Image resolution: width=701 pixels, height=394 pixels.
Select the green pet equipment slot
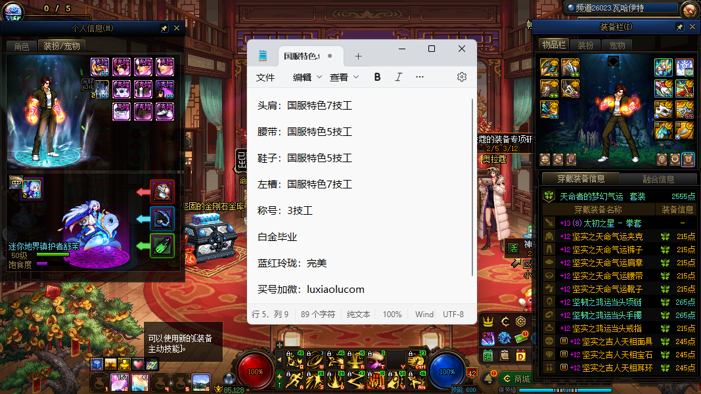tap(162, 246)
